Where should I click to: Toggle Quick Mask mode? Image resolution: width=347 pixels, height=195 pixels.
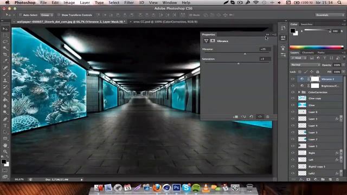tap(5, 171)
